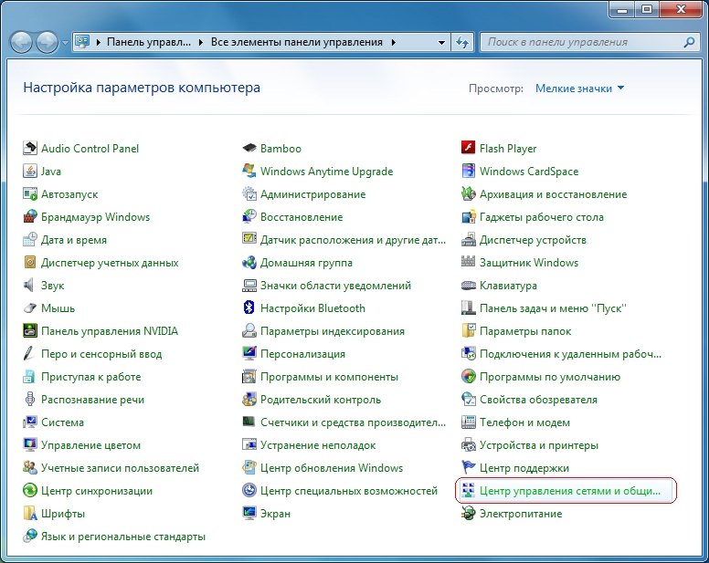Click the Электропитание power icon
The width and height of the screenshot is (709, 563).
(x=469, y=514)
